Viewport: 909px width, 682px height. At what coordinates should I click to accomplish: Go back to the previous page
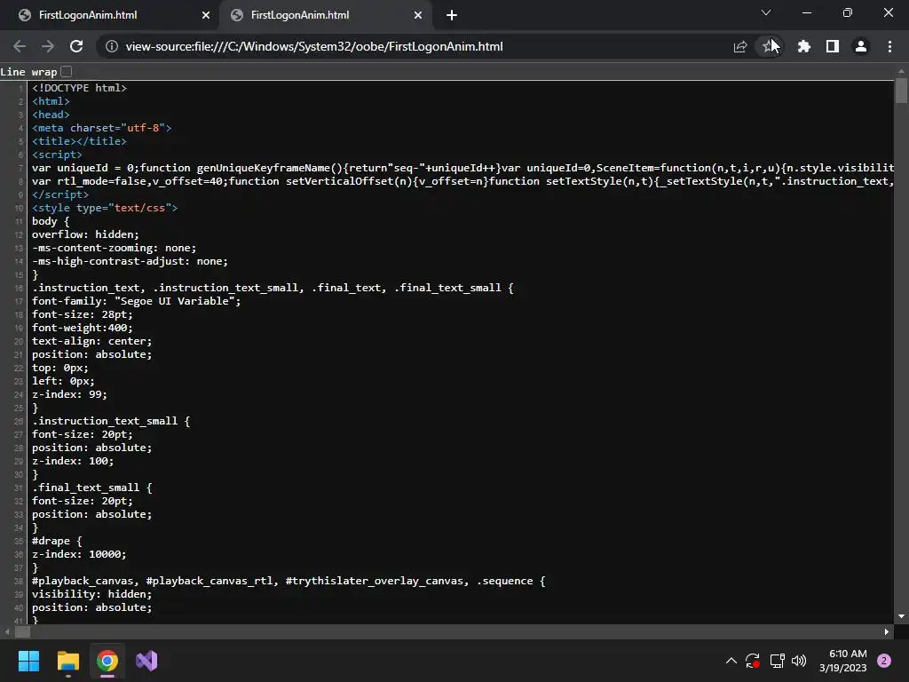click(x=20, y=46)
